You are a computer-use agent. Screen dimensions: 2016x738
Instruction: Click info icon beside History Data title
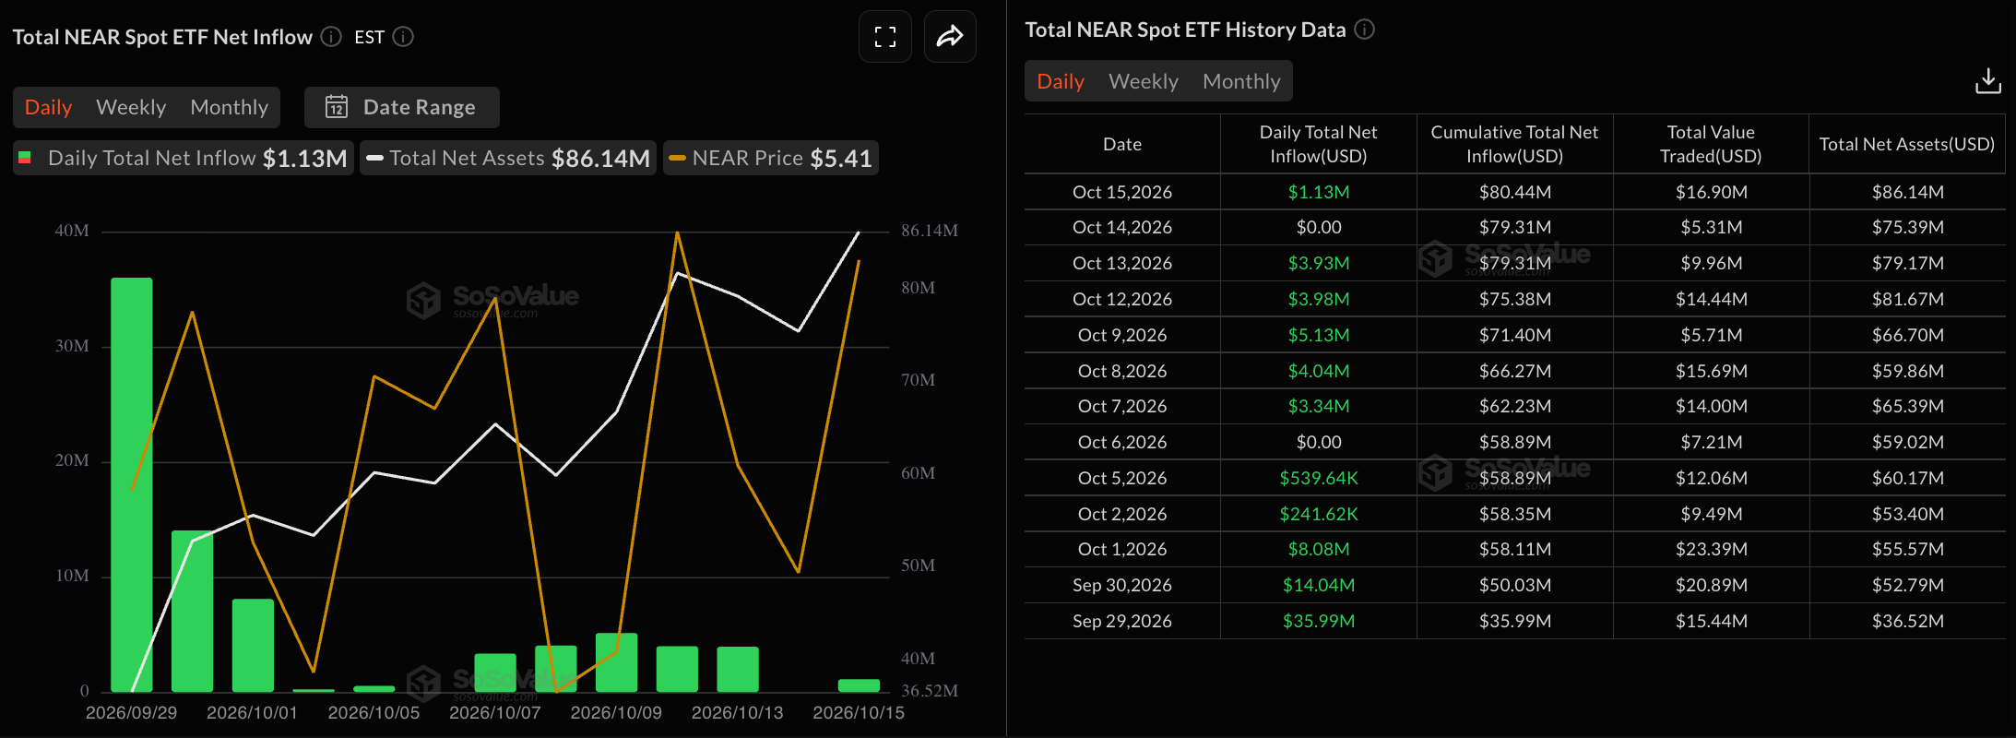(x=1364, y=30)
